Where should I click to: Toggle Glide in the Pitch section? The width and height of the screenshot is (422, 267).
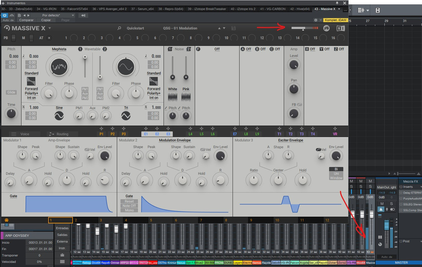[x=11, y=92]
